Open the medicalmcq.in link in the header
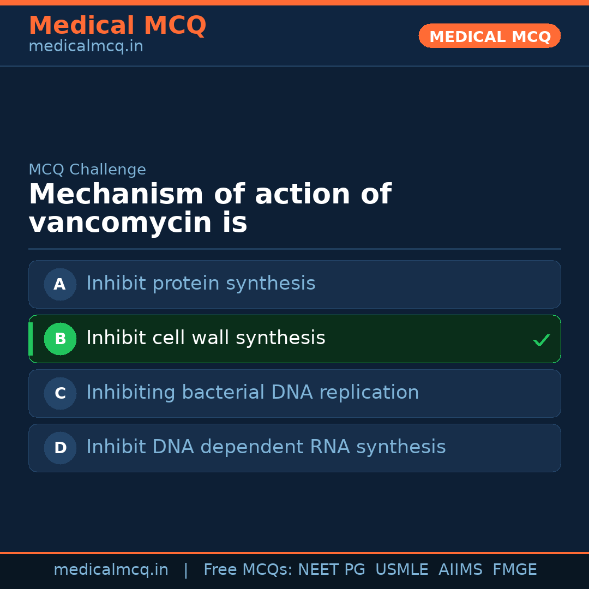589x589 pixels. click(86, 46)
